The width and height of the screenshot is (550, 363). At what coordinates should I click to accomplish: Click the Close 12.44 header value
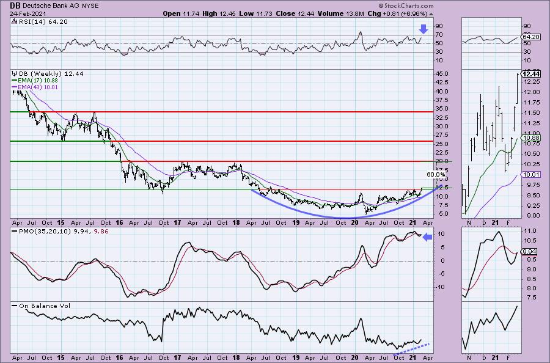(295, 13)
